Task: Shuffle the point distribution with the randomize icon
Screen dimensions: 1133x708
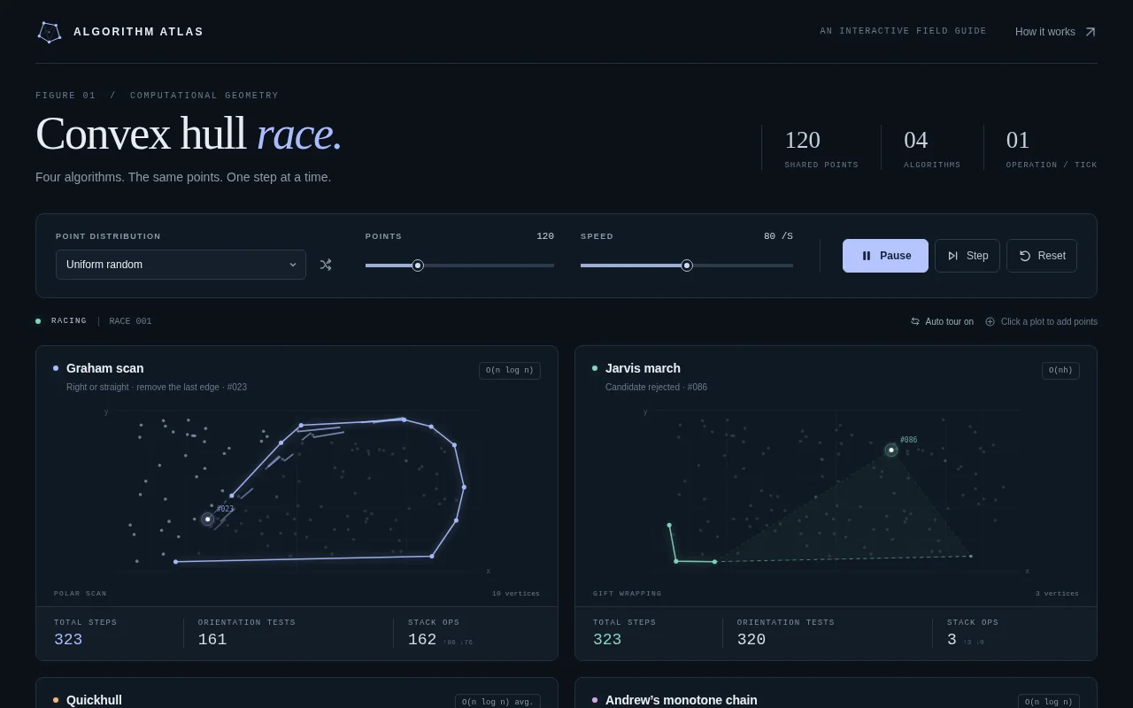Action: click(x=326, y=265)
